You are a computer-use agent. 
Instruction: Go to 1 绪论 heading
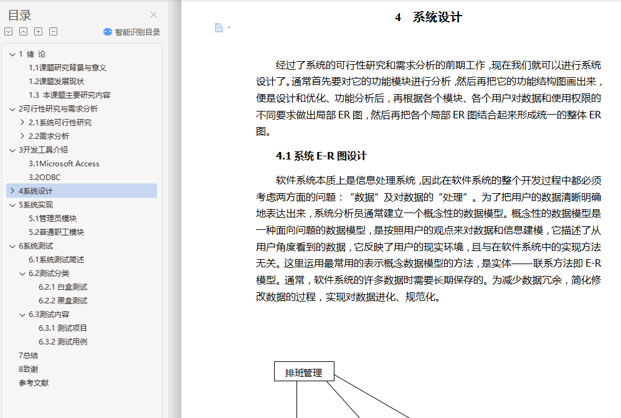pos(32,54)
